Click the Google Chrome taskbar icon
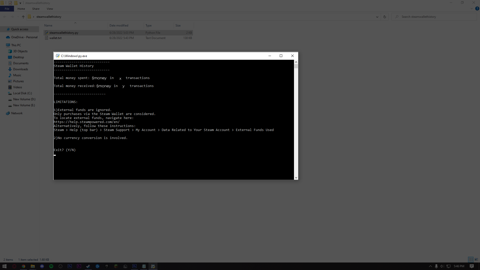The width and height of the screenshot is (480, 270). 23,266
